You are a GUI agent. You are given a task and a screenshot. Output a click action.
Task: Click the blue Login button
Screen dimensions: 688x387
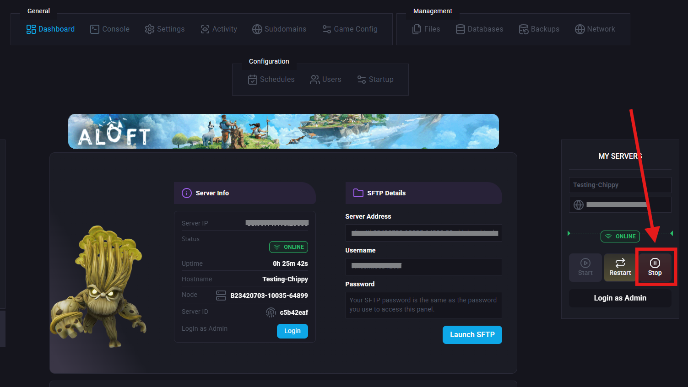point(293,331)
